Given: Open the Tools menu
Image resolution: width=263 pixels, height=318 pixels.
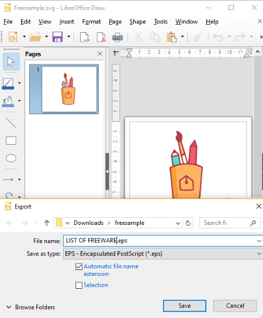Looking at the screenshot, I should [161, 22].
